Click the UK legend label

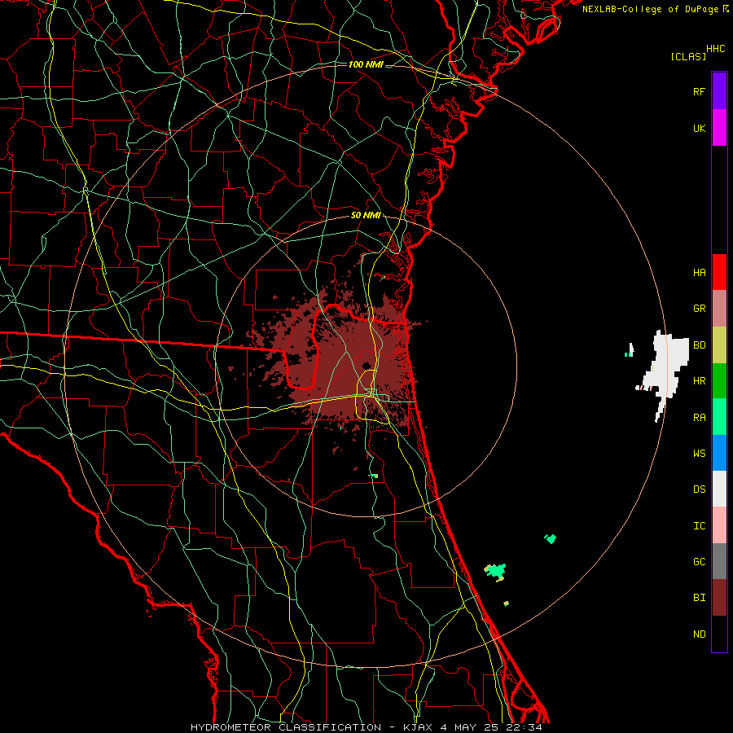pos(699,128)
